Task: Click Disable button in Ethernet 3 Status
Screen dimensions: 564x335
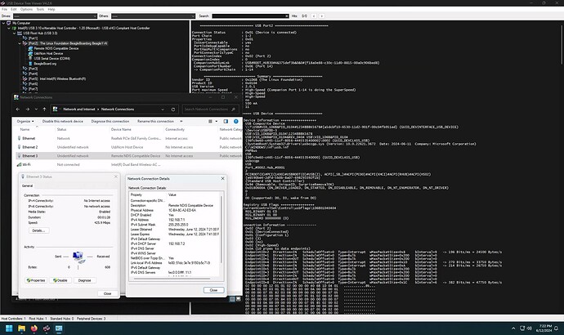Action: 60,280
